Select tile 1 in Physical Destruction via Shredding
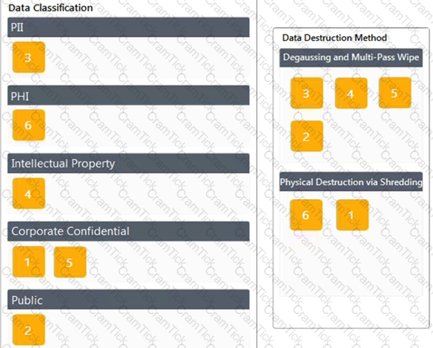The width and height of the screenshot is (433, 348). (352, 214)
